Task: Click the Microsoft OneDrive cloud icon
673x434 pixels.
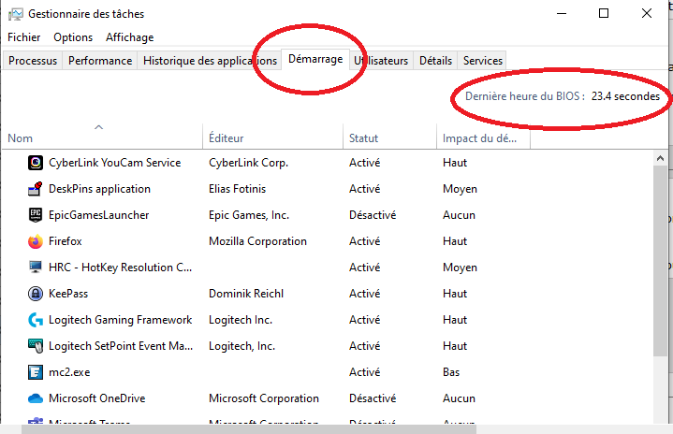Action: pyautogui.click(x=36, y=398)
